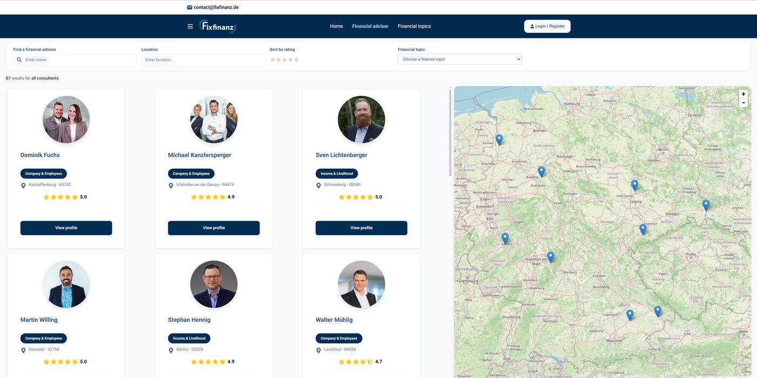Screen dimensions: 757x378
Task: Click the contact@fixfinanz.de email link
Action: (x=216, y=8)
